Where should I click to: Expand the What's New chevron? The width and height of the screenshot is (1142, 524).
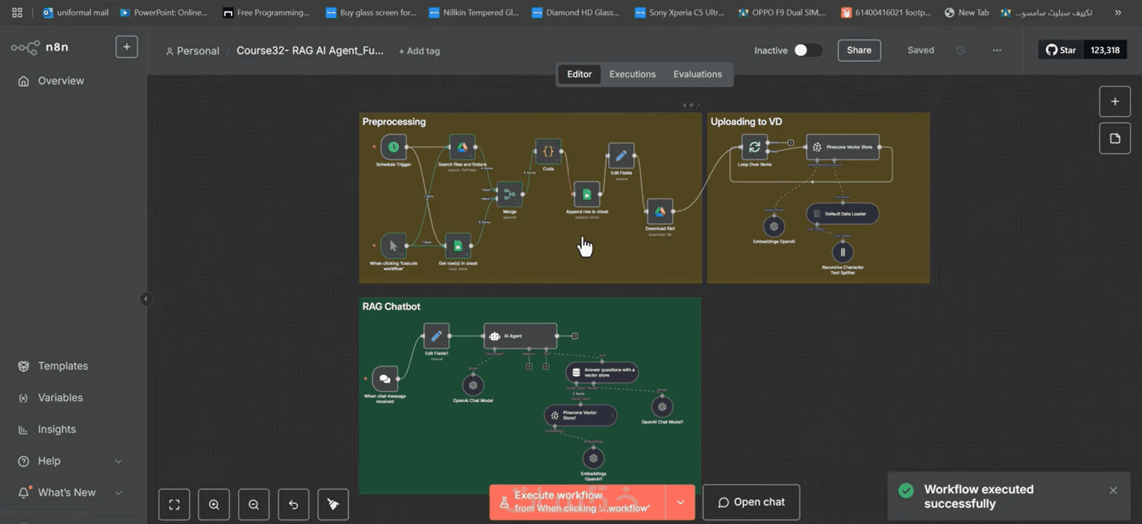click(118, 493)
